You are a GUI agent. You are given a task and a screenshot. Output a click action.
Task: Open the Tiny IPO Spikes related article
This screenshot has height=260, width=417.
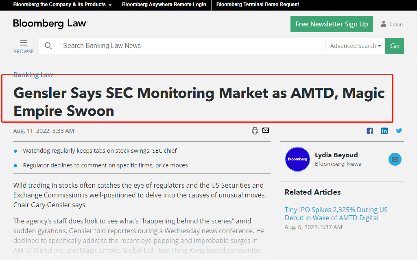click(x=336, y=214)
